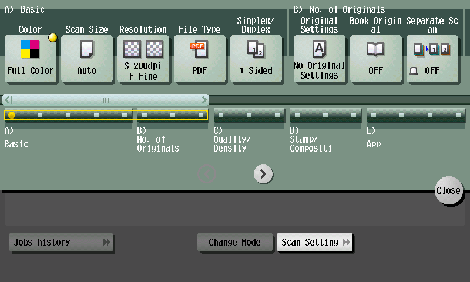This screenshot has width=470, height=282.
Task: Open the No Original Settings icon
Action: (x=319, y=59)
